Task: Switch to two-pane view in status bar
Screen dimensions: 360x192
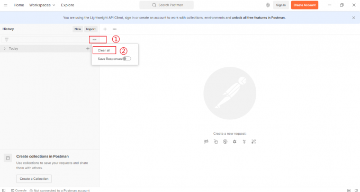Action: click(349, 190)
